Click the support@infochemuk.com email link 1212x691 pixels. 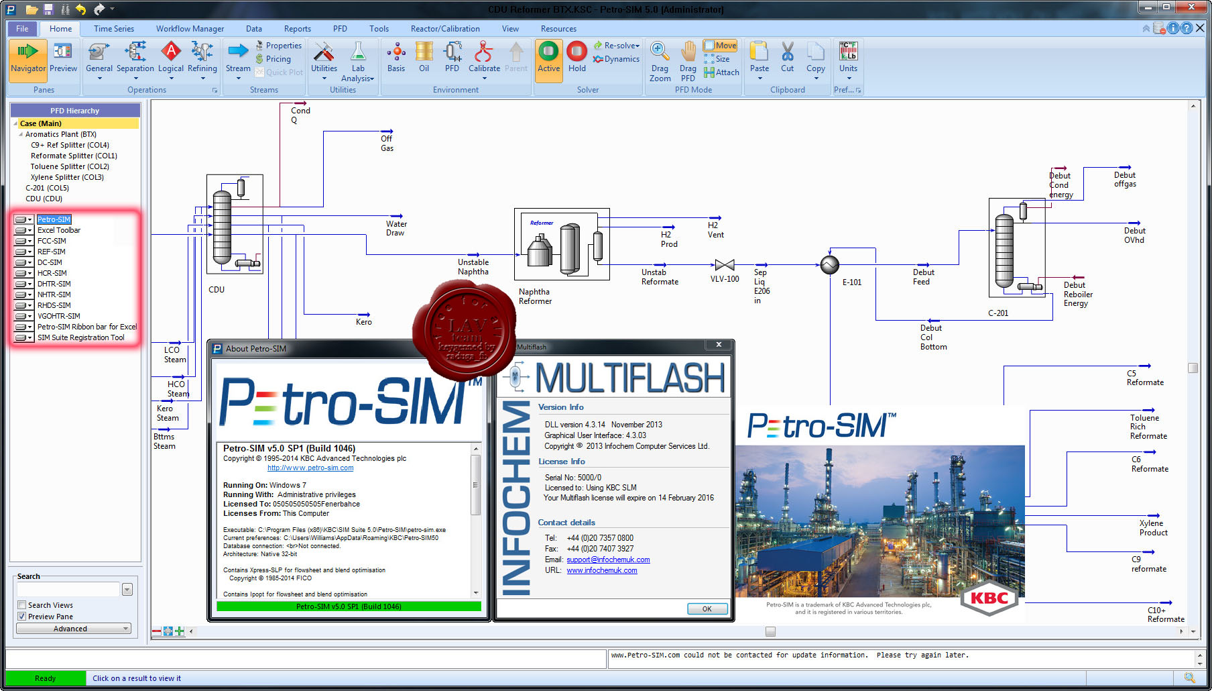tap(608, 560)
